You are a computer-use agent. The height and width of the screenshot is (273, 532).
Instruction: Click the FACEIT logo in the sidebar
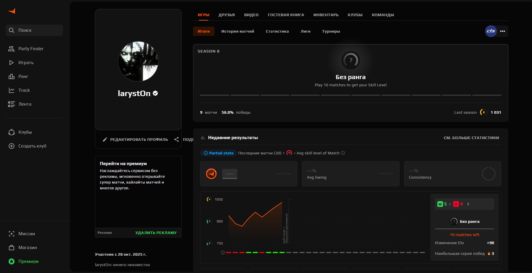pos(12,11)
